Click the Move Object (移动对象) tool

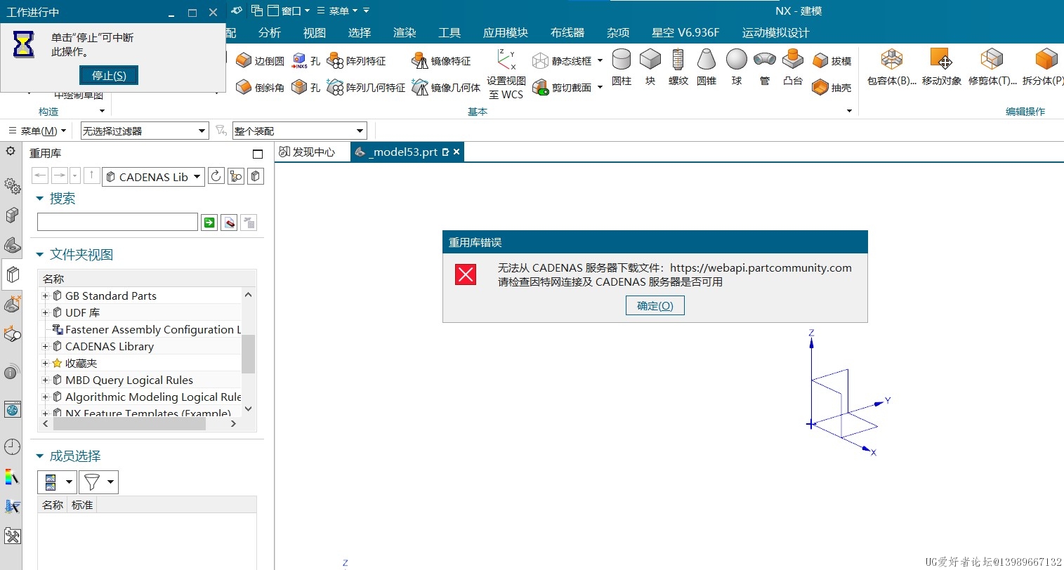click(x=942, y=68)
